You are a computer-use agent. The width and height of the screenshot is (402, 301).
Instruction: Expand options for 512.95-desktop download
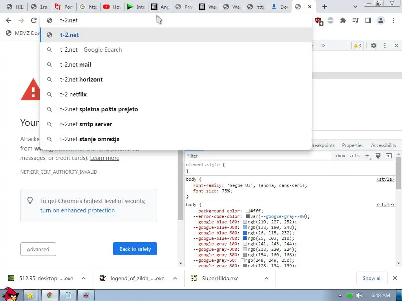pyautogui.click(x=84, y=278)
